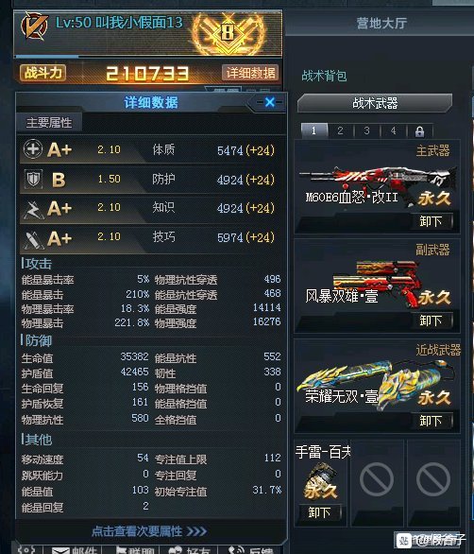Image resolution: width=474 pixels, height=554 pixels.
Task: Click the golden level 8 badge
Action: 228,34
